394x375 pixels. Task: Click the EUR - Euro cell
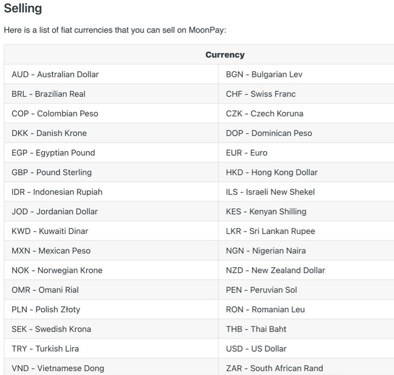pos(247,153)
